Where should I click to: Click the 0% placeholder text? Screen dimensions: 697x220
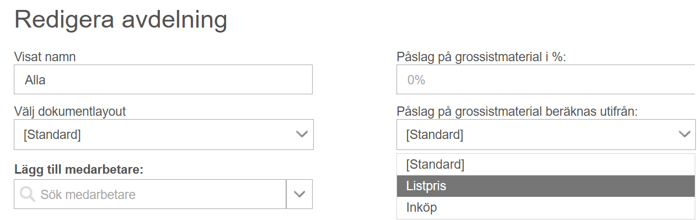point(416,80)
